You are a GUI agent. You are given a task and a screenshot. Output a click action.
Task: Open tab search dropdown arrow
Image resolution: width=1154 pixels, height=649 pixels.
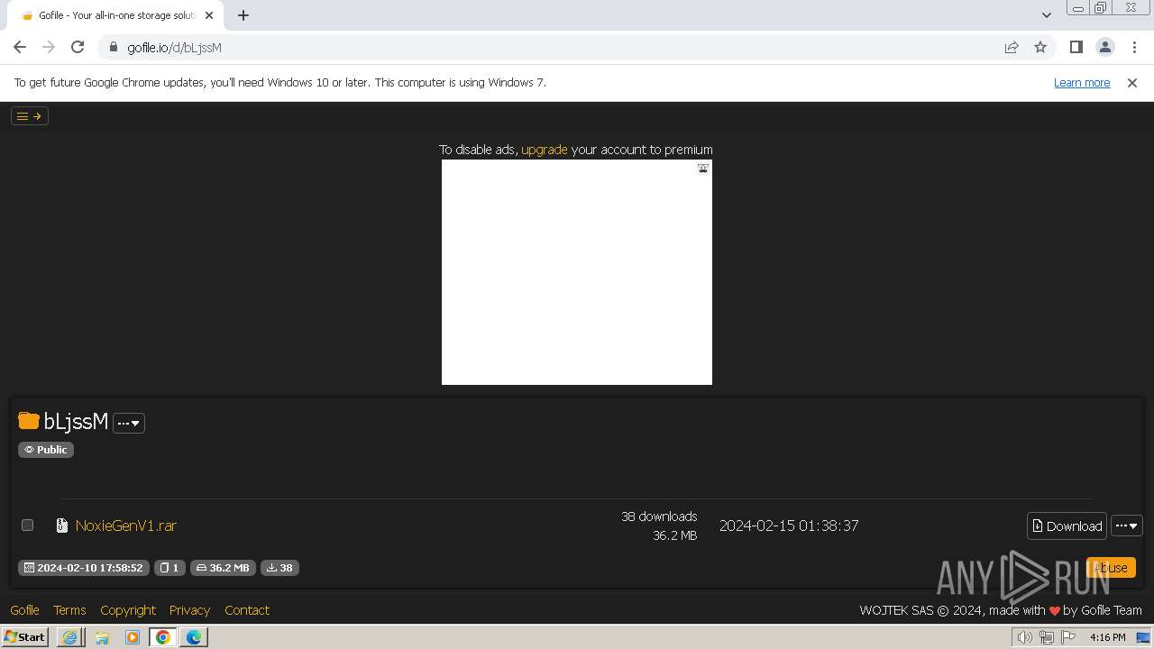(1046, 15)
